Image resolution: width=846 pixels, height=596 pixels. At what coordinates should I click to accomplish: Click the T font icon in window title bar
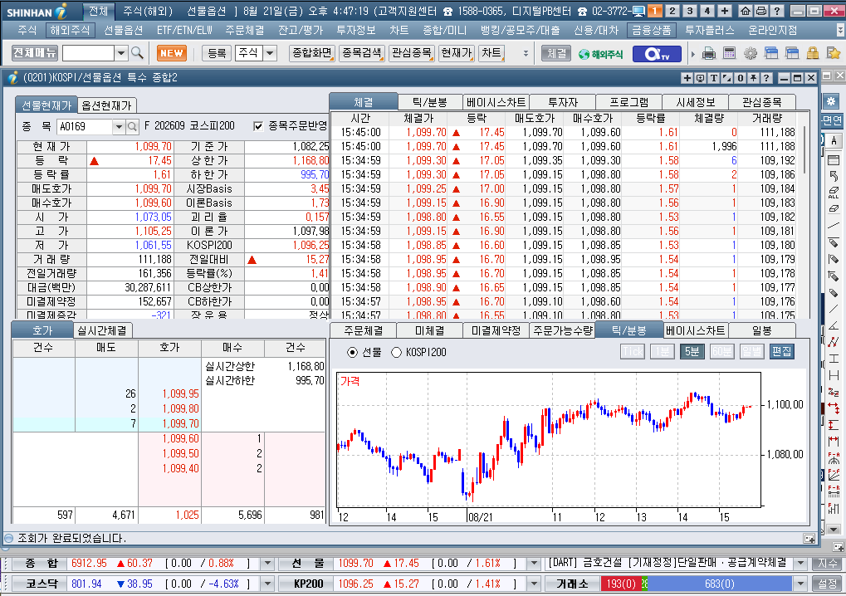click(714, 78)
